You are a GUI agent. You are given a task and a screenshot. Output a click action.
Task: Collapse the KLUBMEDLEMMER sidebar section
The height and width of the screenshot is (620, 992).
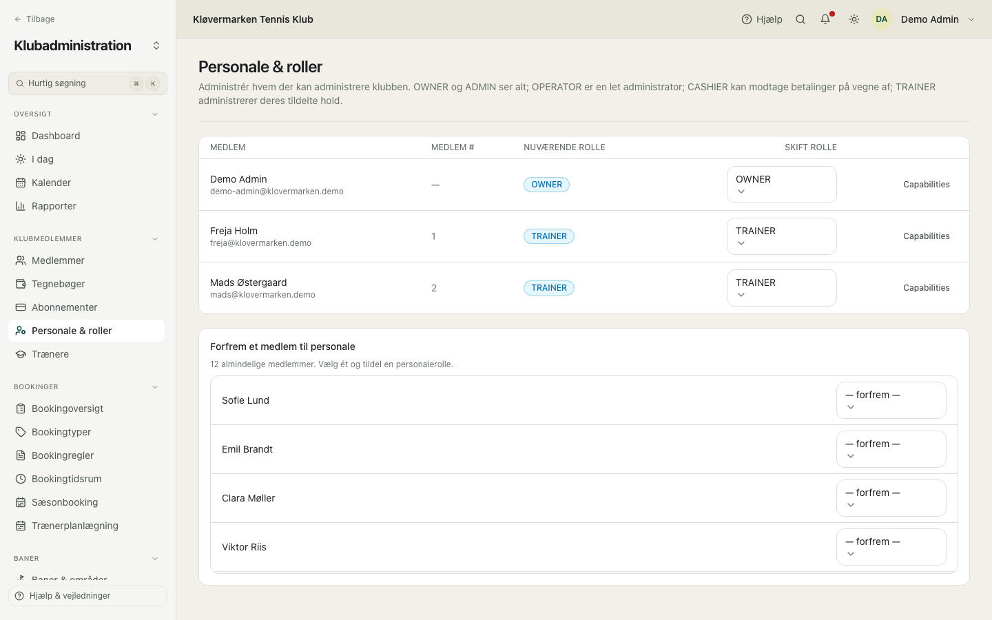coord(155,239)
